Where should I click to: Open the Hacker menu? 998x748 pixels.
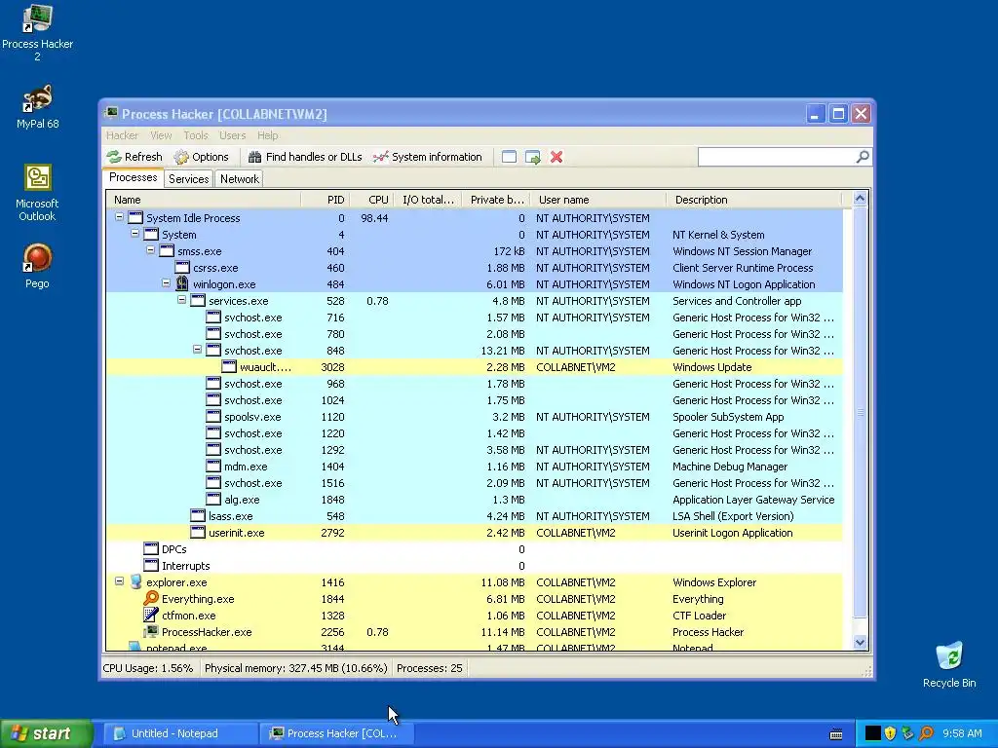pyautogui.click(x=122, y=135)
